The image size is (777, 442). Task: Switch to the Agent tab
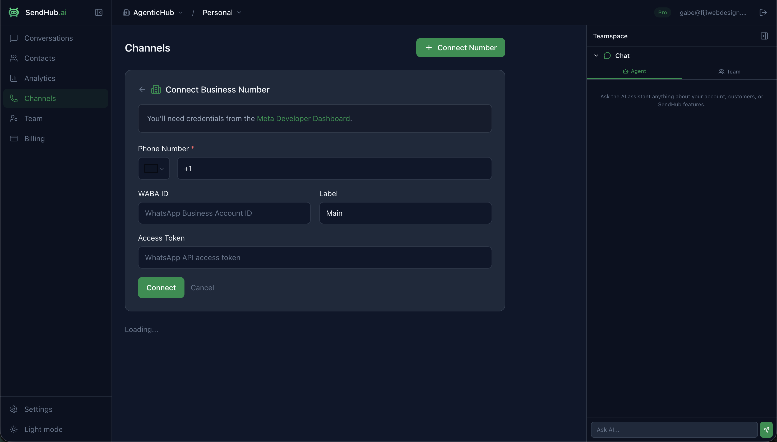pyautogui.click(x=634, y=71)
